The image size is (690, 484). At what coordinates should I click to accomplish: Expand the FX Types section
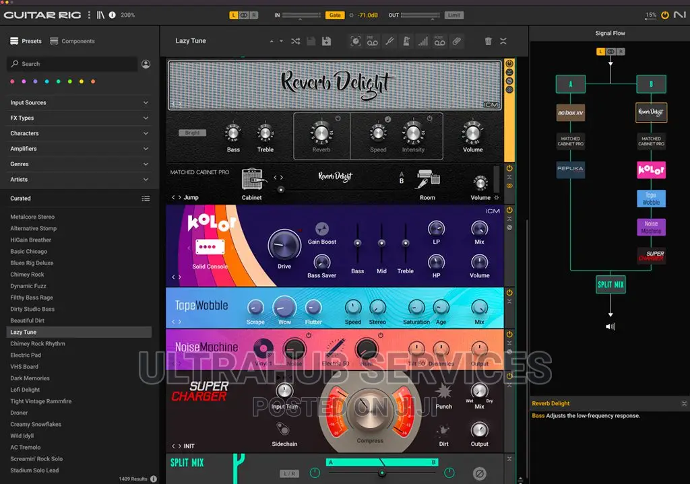click(80, 118)
